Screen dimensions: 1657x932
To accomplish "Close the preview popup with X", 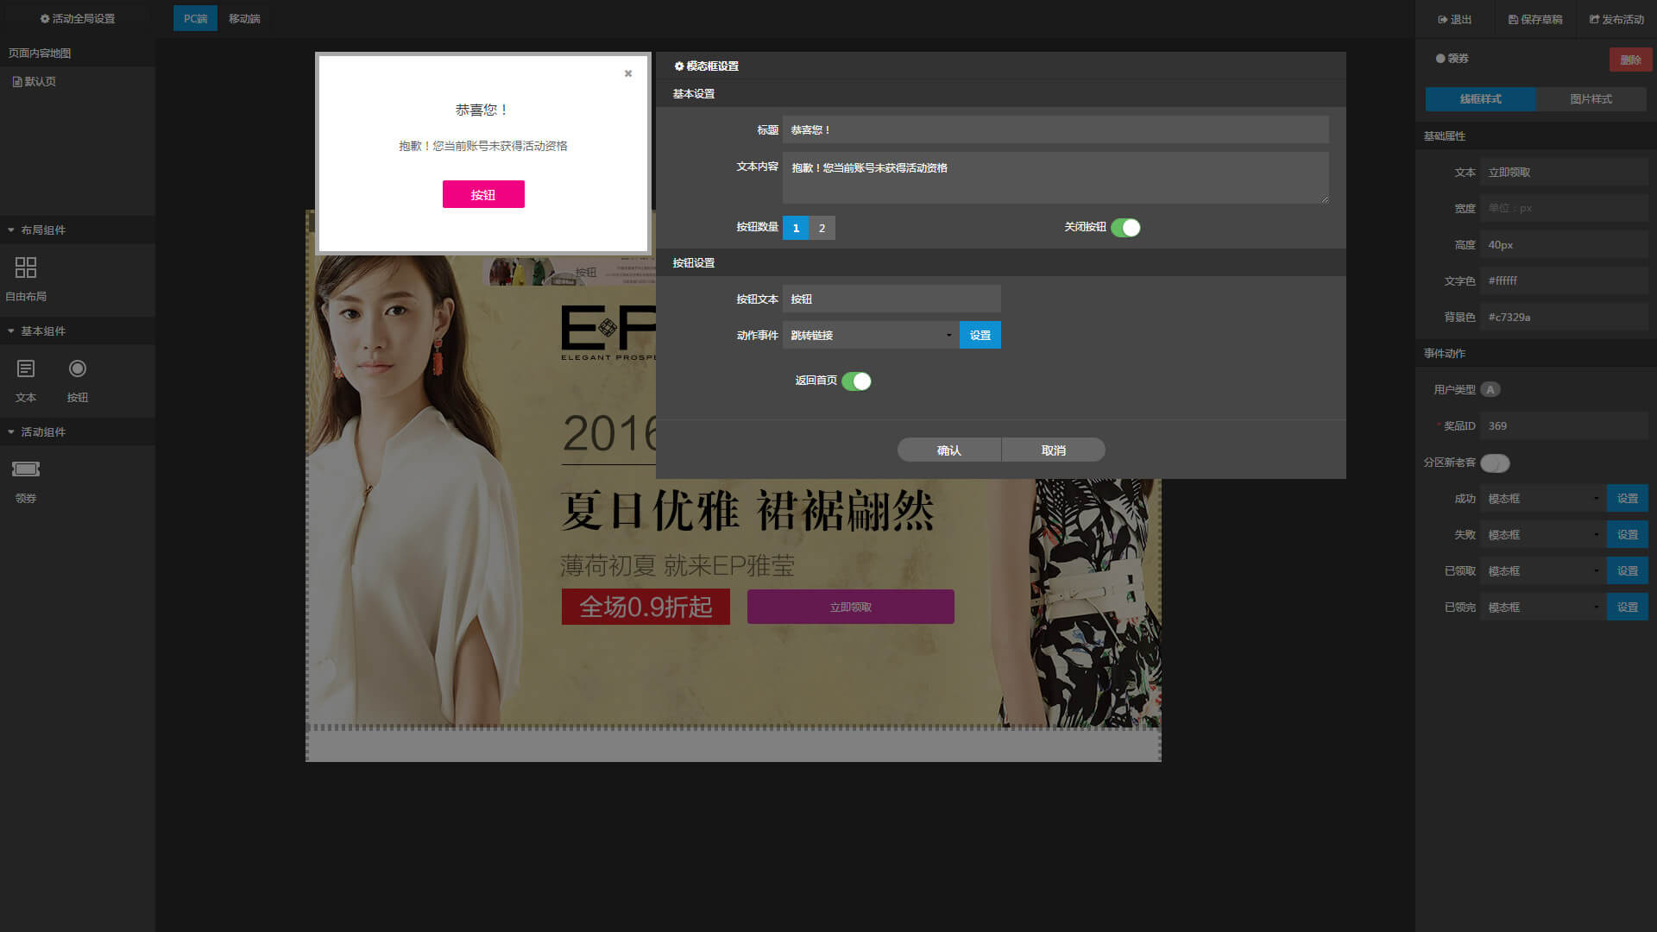I will [628, 73].
